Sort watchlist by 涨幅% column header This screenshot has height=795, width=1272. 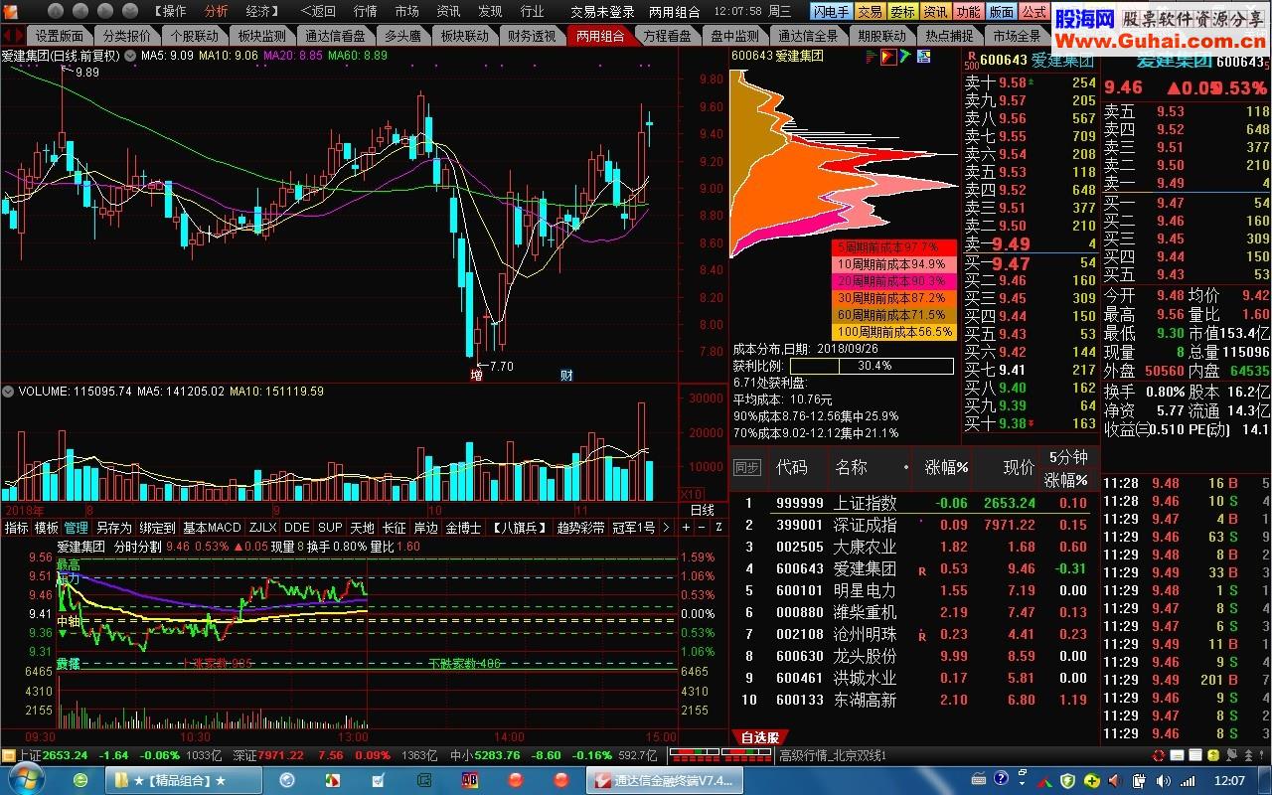click(x=946, y=468)
